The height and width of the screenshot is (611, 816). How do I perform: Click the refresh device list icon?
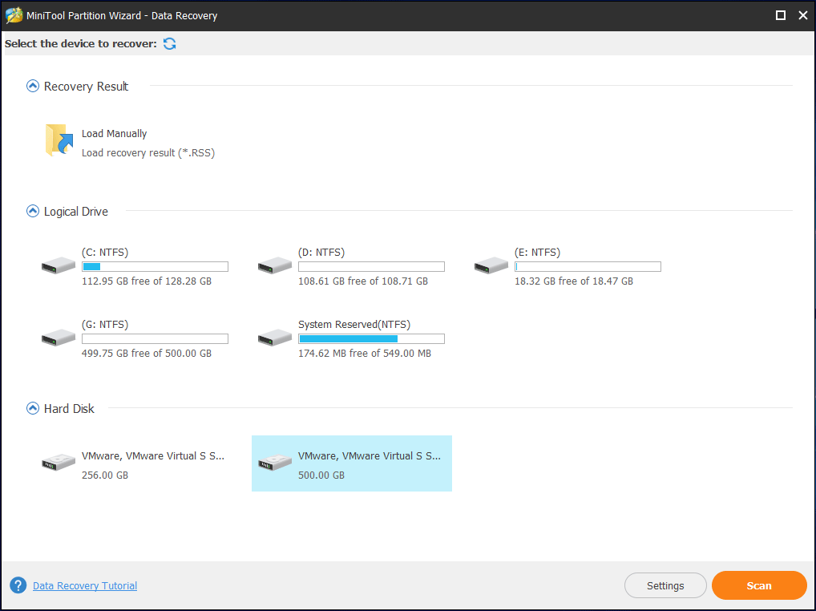pos(170,44)
